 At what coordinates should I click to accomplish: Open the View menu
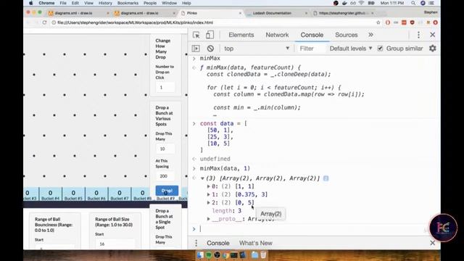pos(88,3)
